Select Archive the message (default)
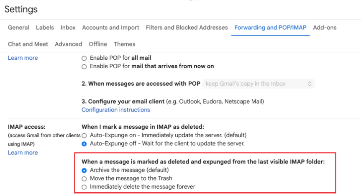The height and width of the screenshot is (194, 361). 84,170
